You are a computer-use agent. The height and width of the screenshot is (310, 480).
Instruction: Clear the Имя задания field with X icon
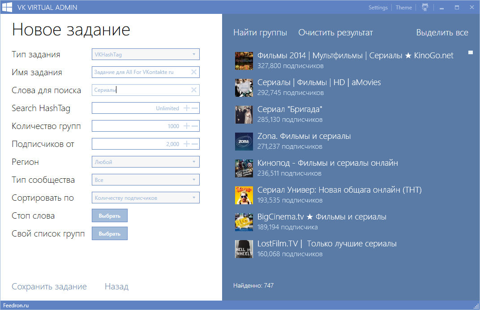point(193,72)
